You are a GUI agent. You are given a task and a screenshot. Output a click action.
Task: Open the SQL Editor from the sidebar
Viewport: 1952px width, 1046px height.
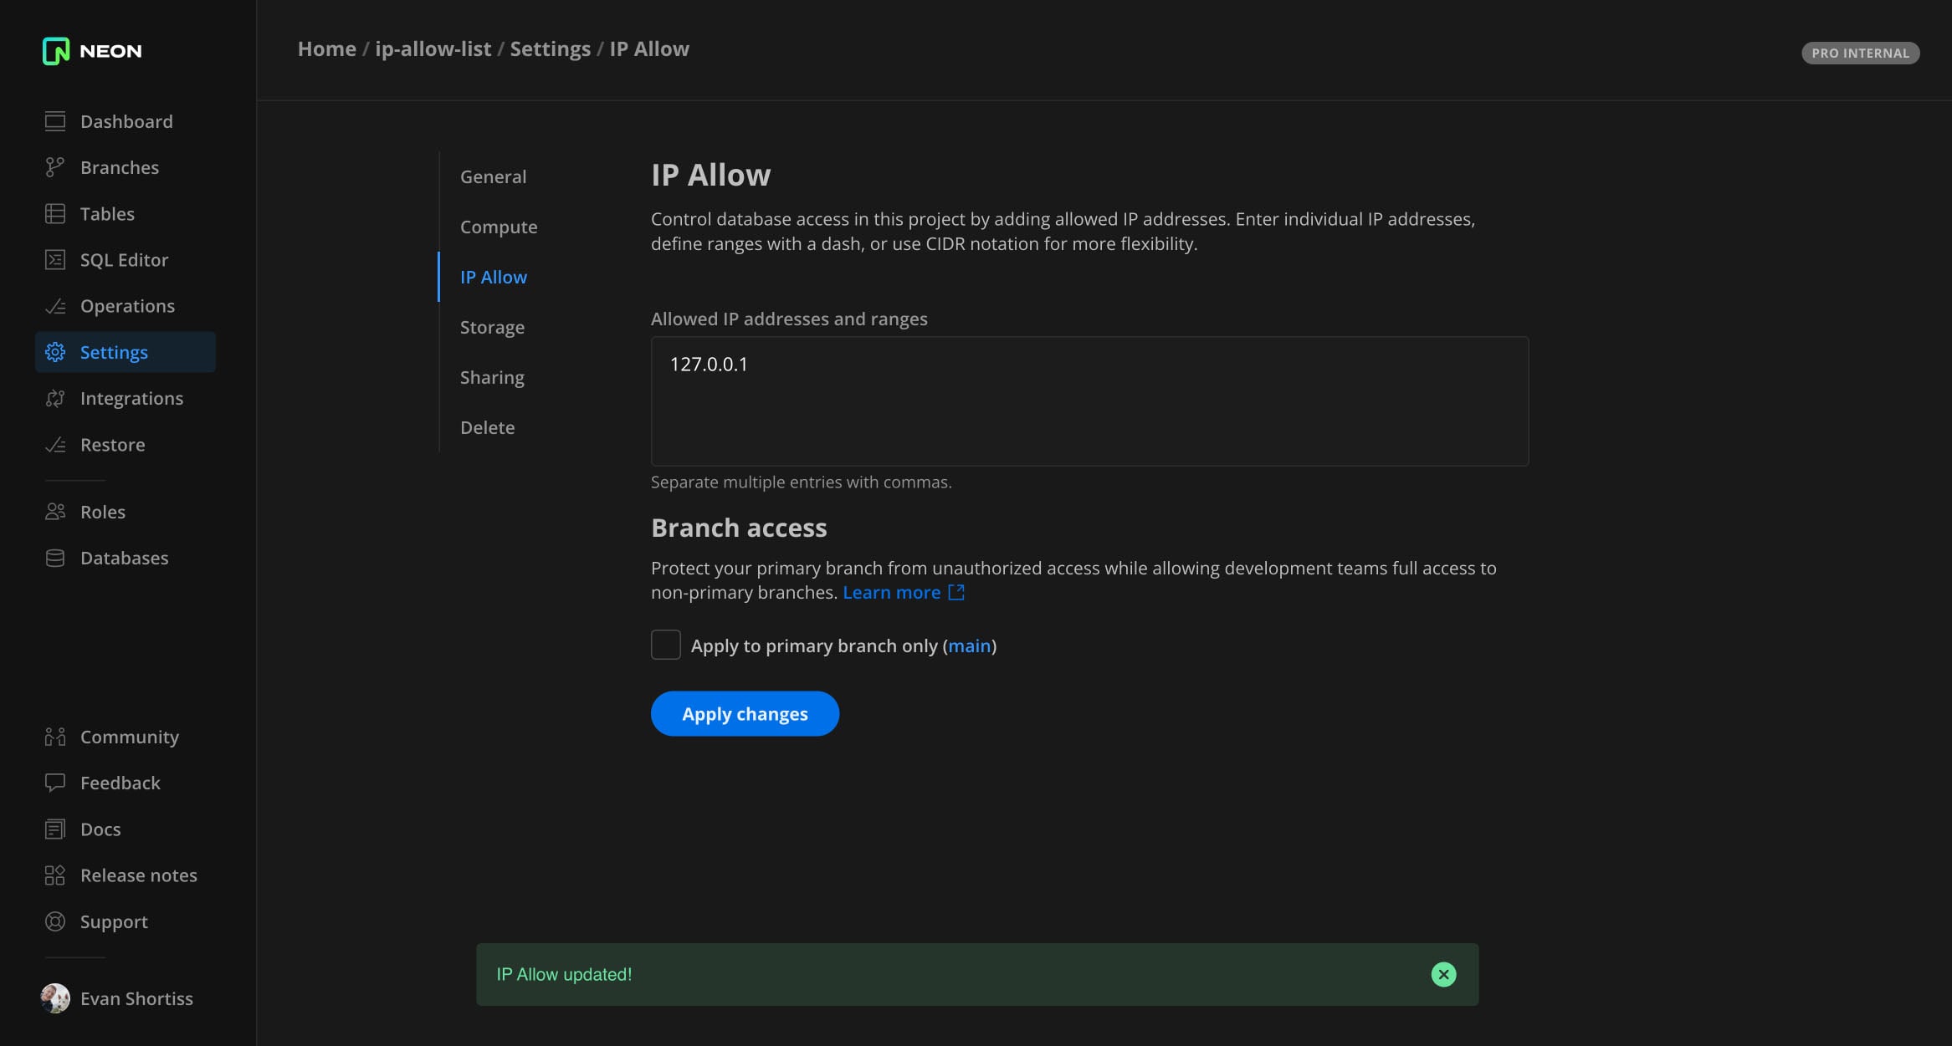[124, 259]
